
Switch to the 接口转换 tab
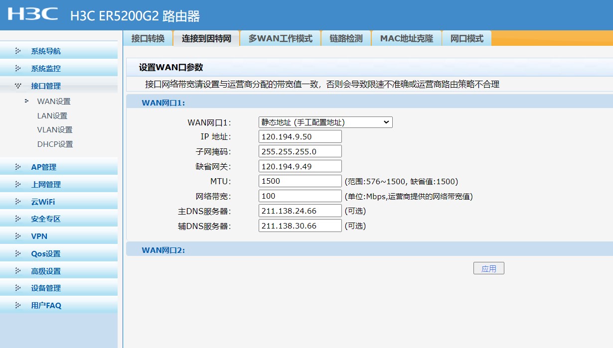[x=148, y=38]
